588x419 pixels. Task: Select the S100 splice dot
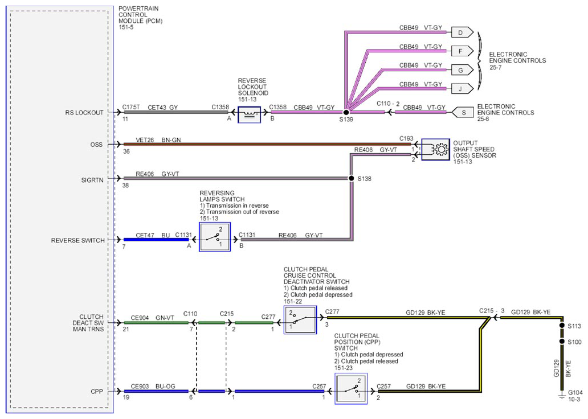562,342
